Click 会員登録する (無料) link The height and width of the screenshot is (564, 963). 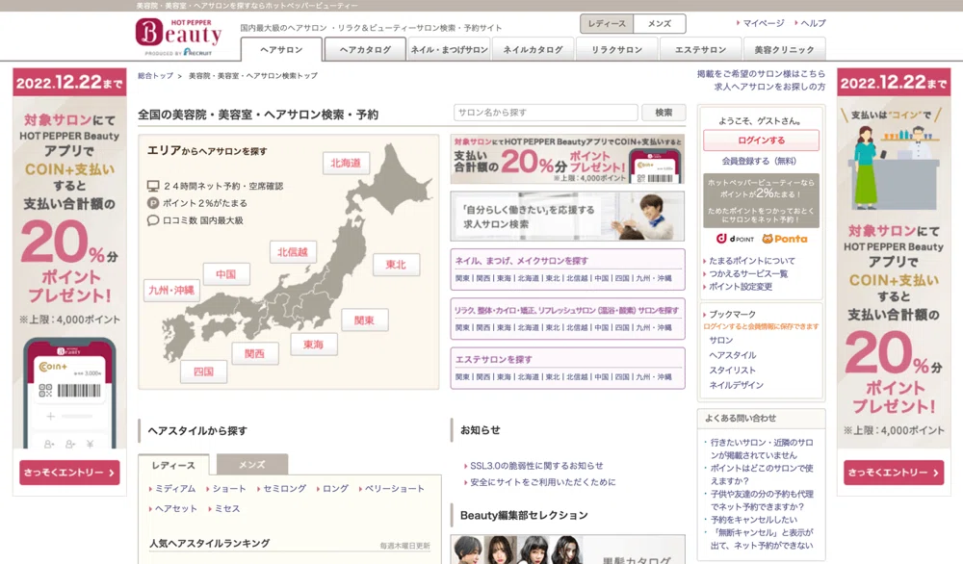point(759,161)
